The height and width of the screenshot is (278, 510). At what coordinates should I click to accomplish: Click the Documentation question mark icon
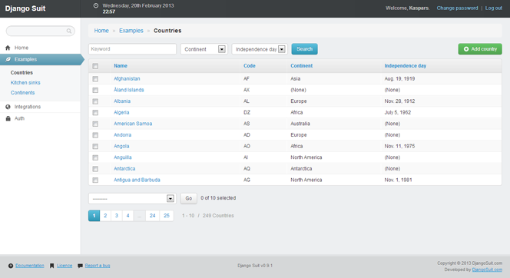click(11, 266)
